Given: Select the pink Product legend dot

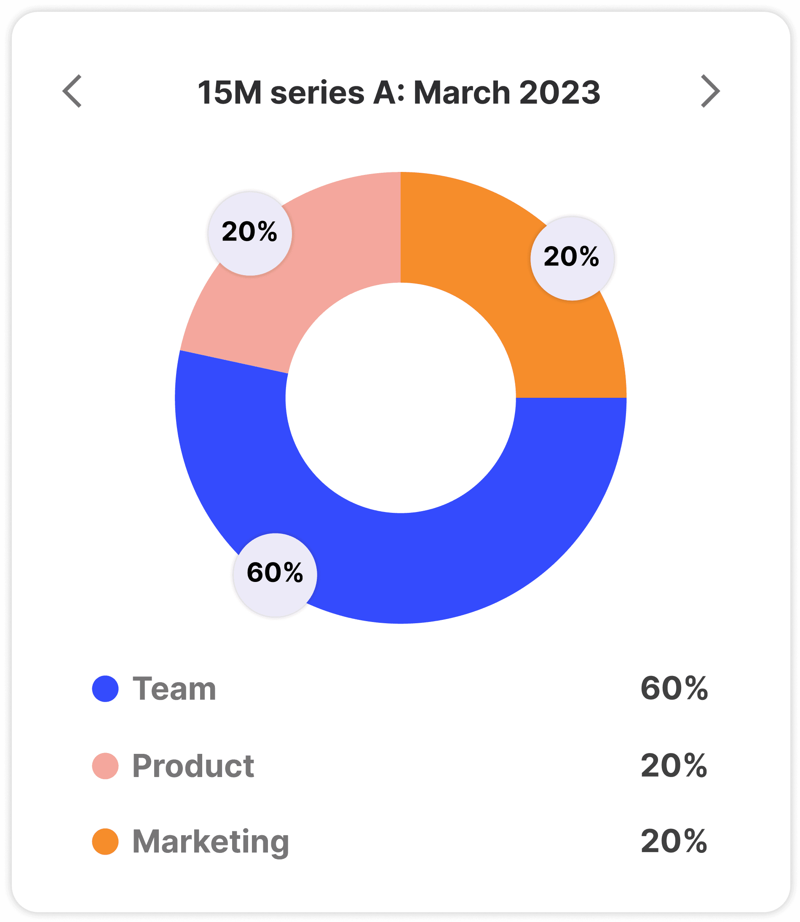Looking at the screenshot, I should pyautogui.click(x=105, y=766).
